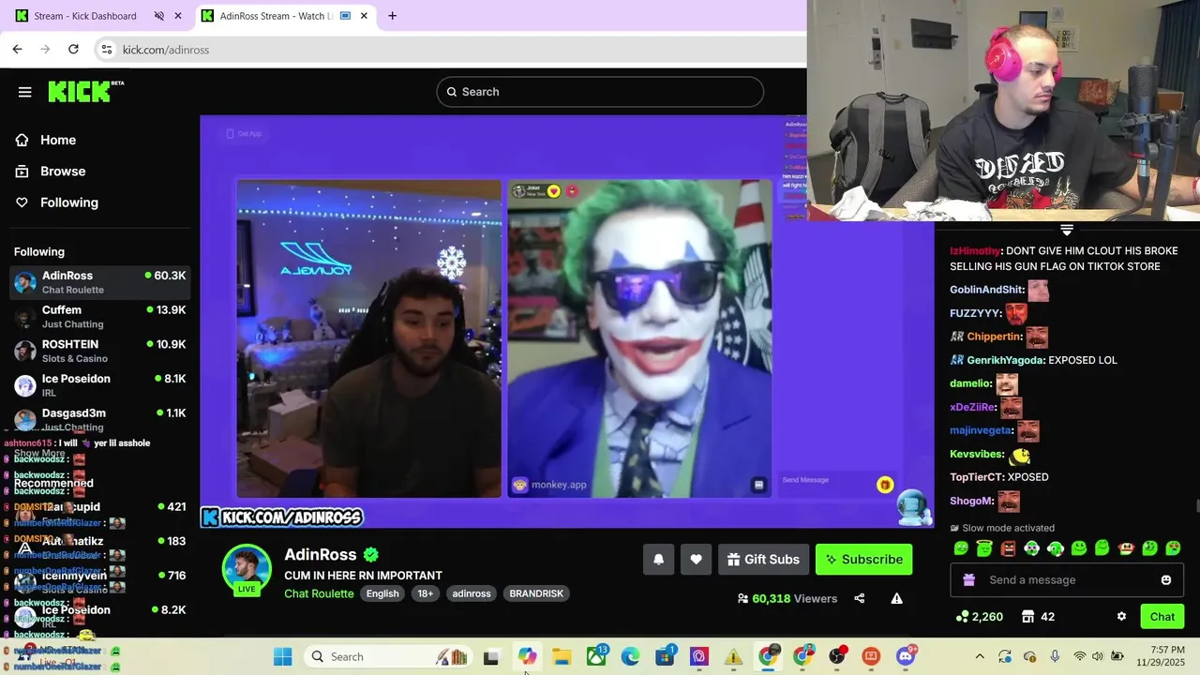Image resolution: width=1200 pixels, height=675 pixels.
Task: Select Dasgasd3m channel in Following list
Action: (99, 419)
